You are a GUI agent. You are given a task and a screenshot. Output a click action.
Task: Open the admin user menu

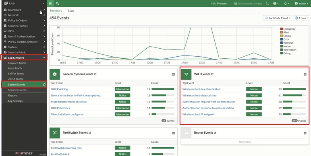(301, 4)
